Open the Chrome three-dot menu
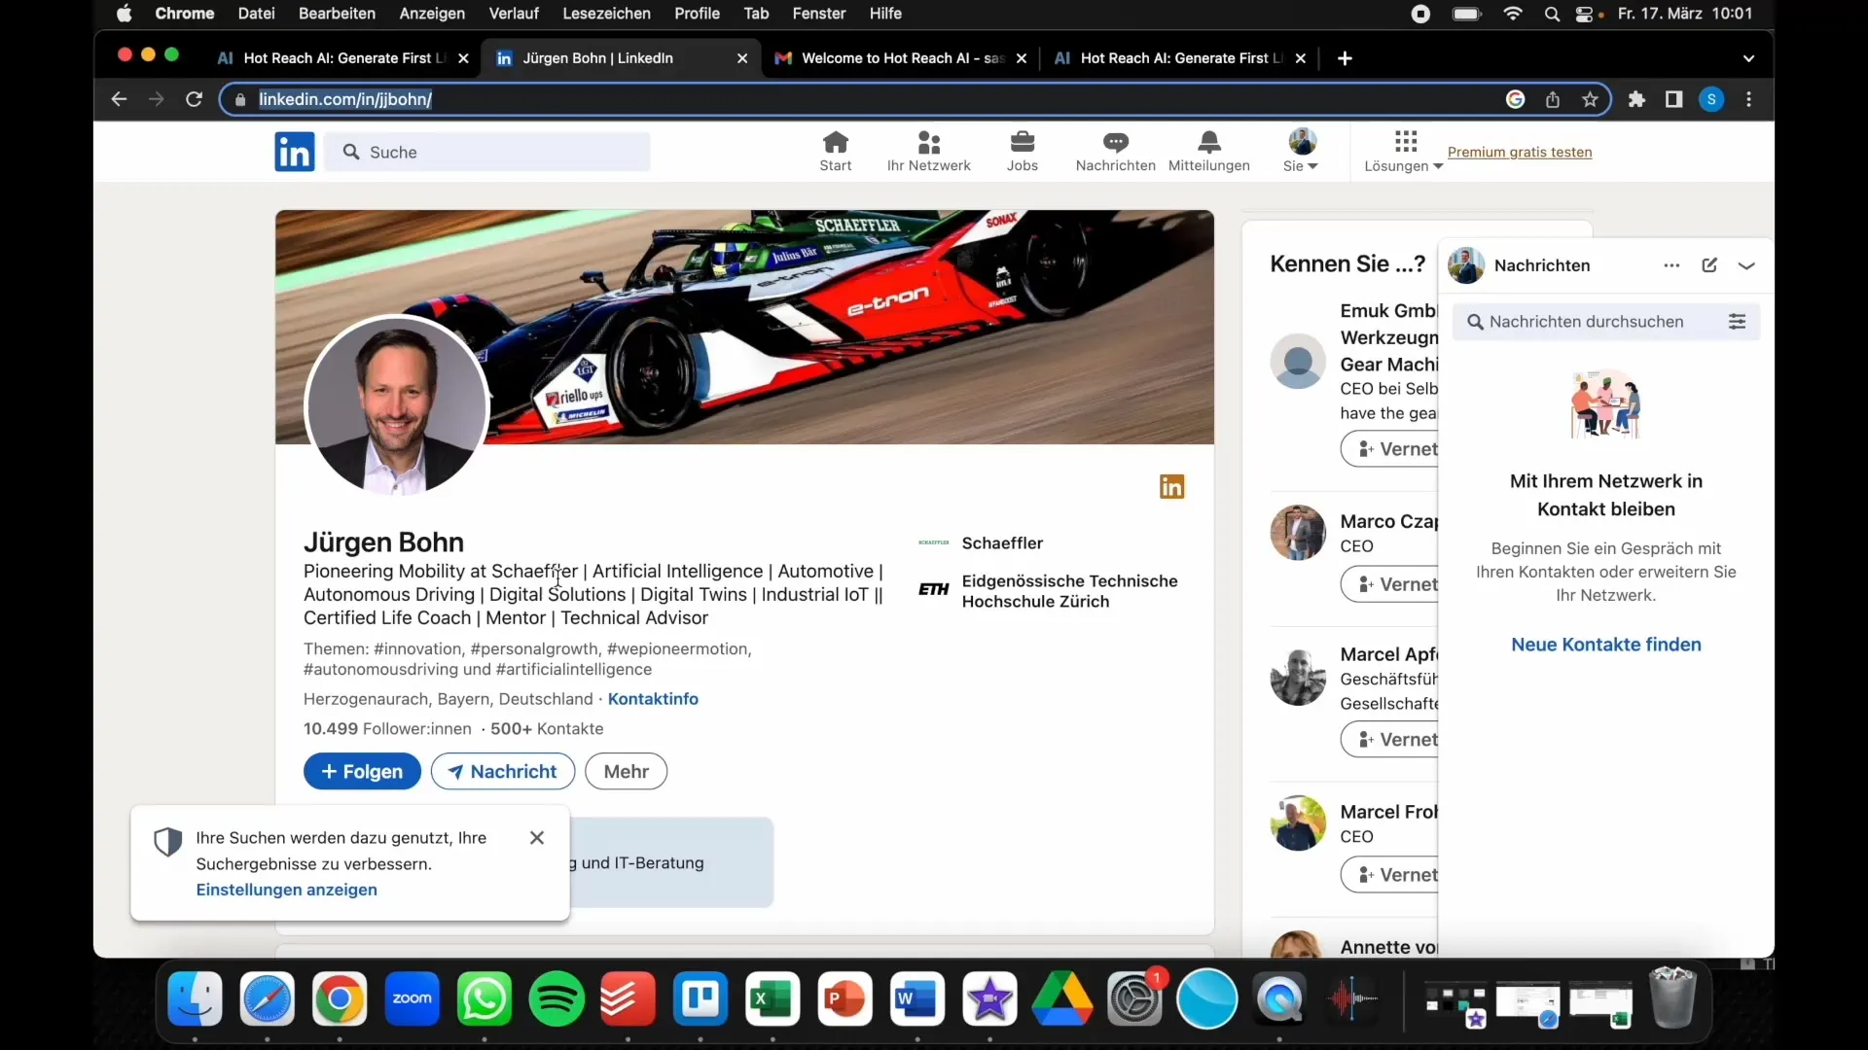 click(1749, 99)
